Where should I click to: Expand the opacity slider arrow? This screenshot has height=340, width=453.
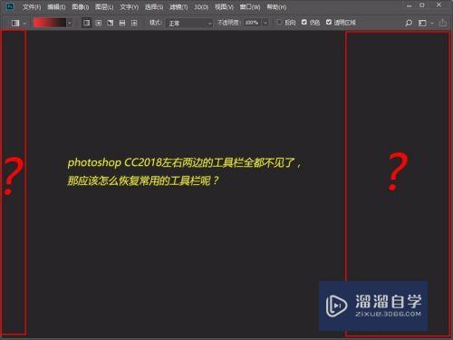tap(265, 23)
